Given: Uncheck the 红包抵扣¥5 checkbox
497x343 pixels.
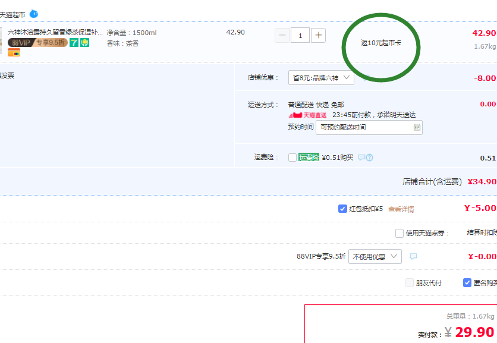Looking at the screenshot, I should 342,209.
